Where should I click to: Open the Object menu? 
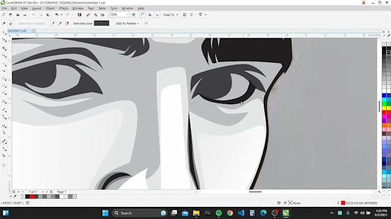[50, 8]
